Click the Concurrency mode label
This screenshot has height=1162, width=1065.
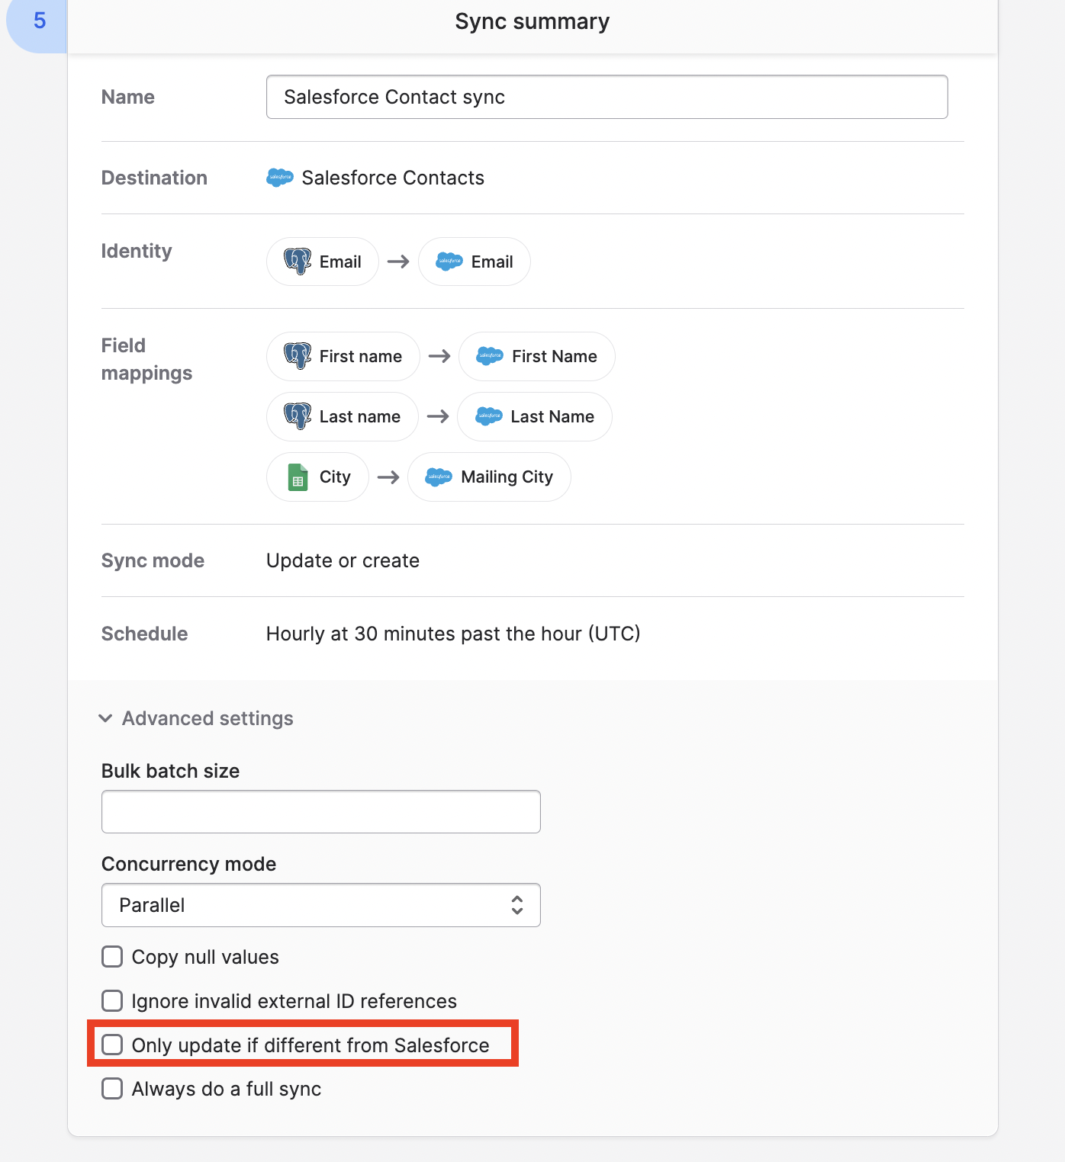click(189, 864)
